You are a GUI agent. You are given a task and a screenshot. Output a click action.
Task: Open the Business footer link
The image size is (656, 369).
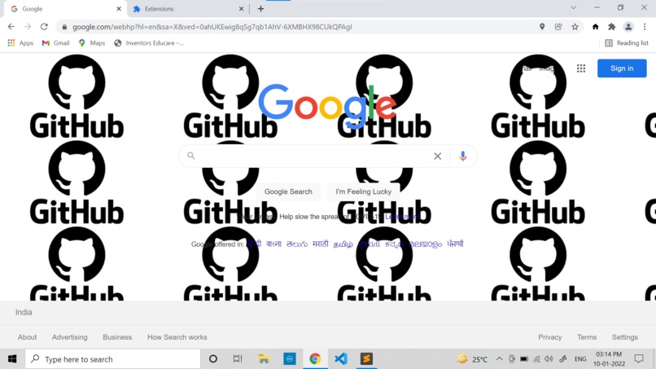point(117,337)
